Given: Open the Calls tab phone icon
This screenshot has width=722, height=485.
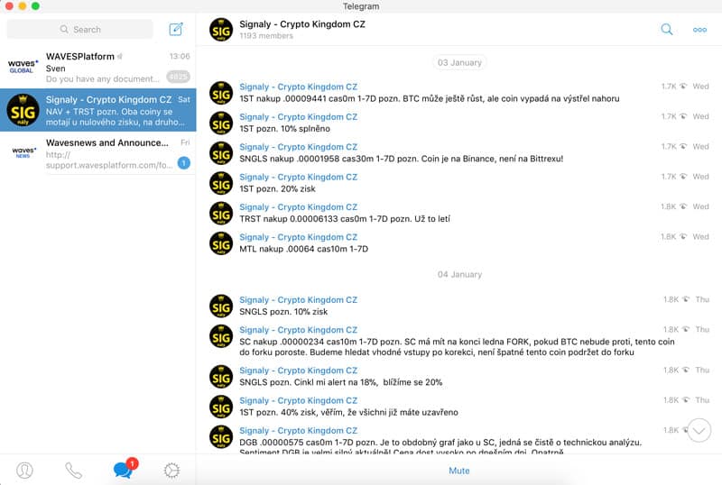Looking at the screenshot, I should click(74, 471).
